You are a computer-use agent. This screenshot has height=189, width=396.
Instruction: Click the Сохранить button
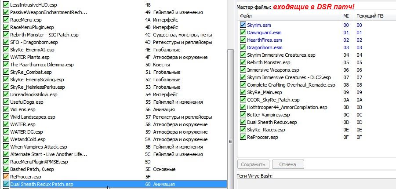(x=253, y=164)
